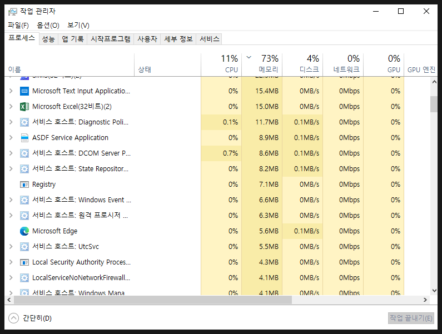The width and height of the screenshot is (442, 334).
Task: Click the 5.6MB memory value for Edge
Action: [x=269, y=231]
